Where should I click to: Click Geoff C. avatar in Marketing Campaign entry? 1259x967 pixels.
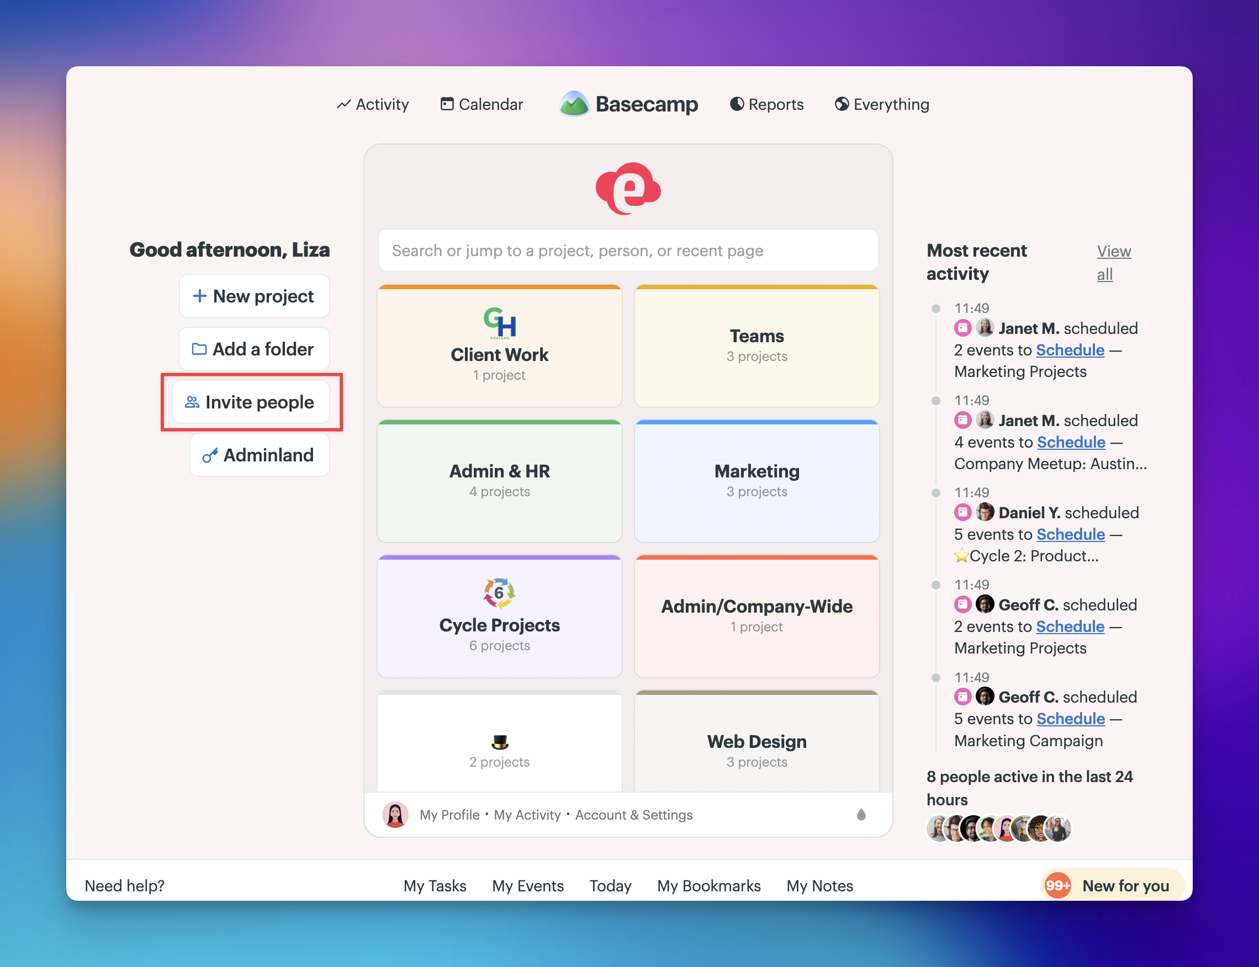coord(985,696)
